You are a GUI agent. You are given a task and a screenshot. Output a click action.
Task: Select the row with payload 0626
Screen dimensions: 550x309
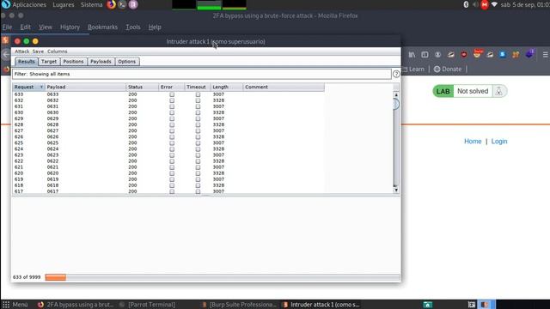tap(168, 136)
